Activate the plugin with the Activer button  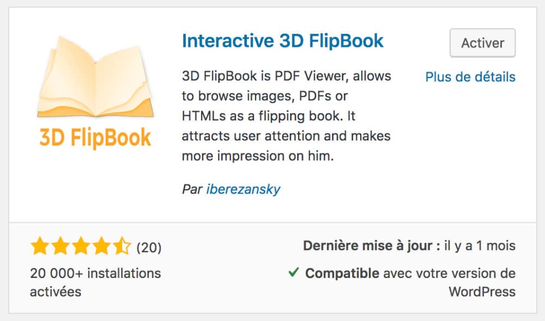point(482,43)
